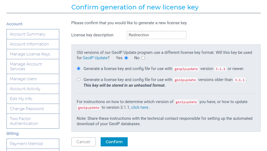
Task: Open Payment Method under Billing
Action: (33, 144)
